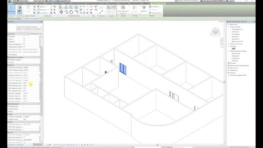Select the Copy tool in Modify panel
This screenshot has height=148, width=263.
(67, 12)
